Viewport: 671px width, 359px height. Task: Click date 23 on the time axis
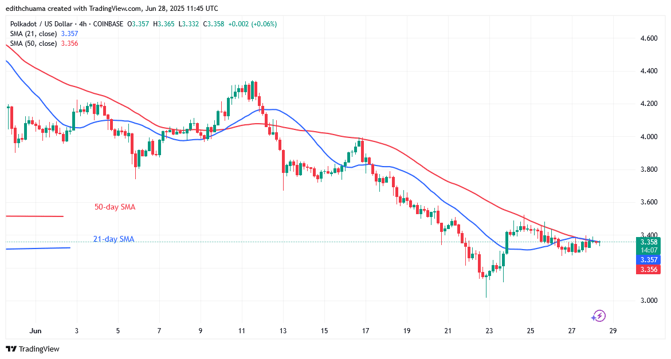click(x=489, y=331)
